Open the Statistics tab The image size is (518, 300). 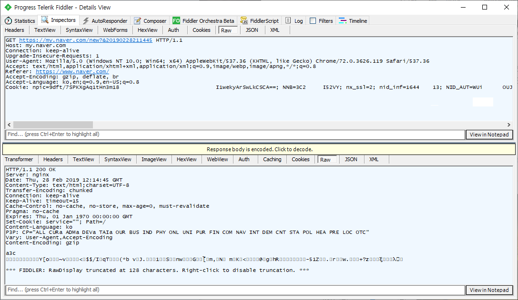point(20,21)
